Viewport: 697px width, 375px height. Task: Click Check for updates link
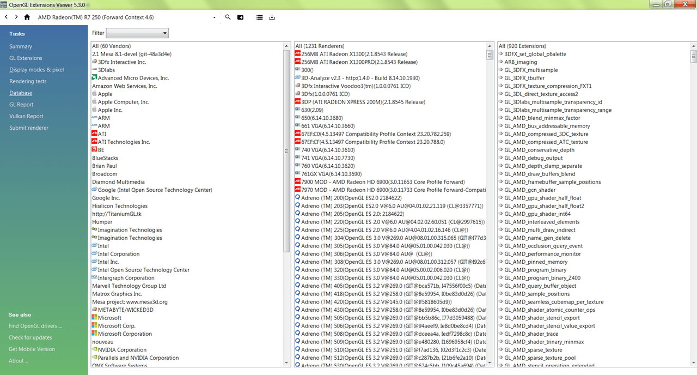(30, 337)
